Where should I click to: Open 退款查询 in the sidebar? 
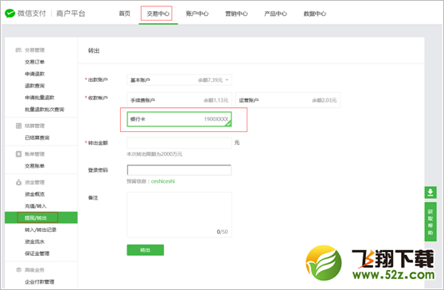point(34,86)
